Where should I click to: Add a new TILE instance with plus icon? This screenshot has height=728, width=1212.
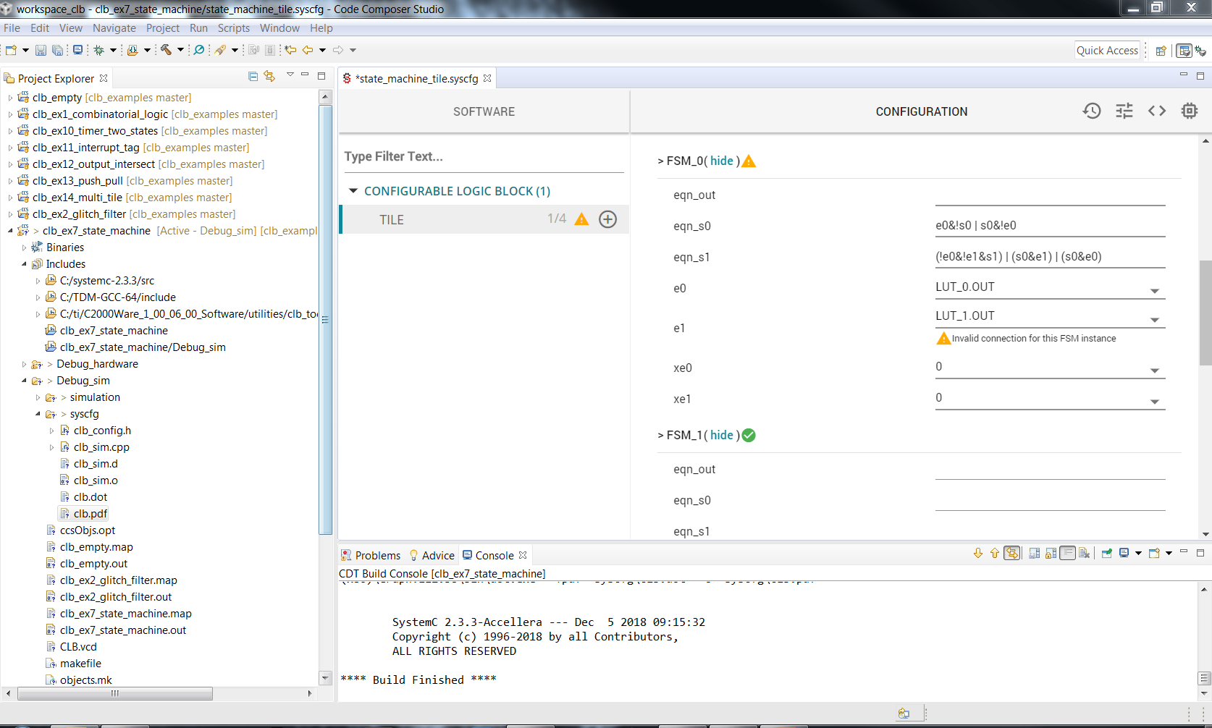[608, 219]
